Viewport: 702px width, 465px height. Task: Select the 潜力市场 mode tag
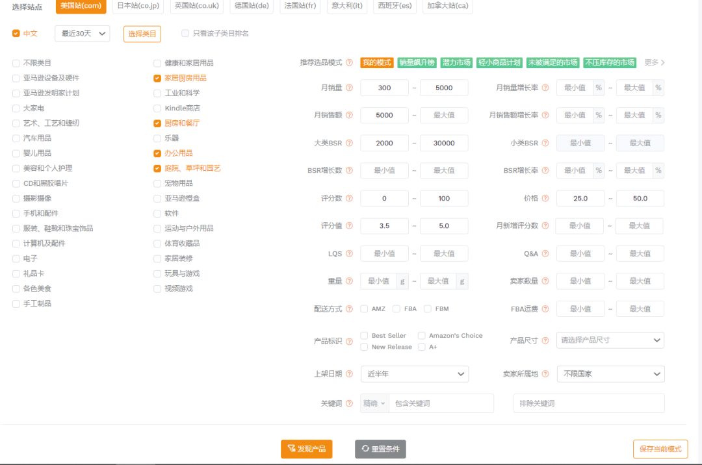tap(456, 62)
